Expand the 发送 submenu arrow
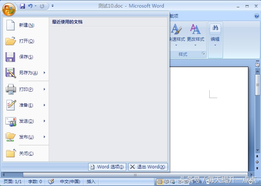This screenshot has height=186, width=261. 44,121
